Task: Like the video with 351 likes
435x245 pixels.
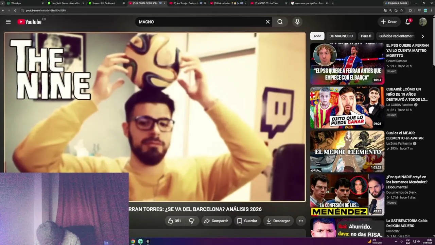Action: tap(174, 221)
